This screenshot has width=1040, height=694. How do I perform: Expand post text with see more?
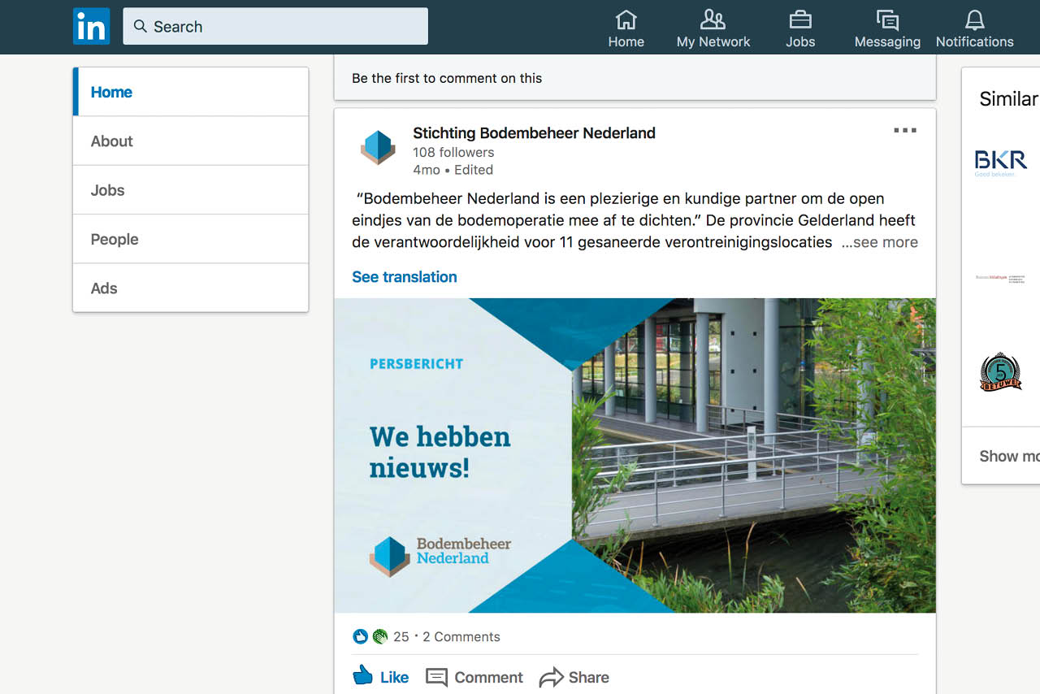point(879,242)
